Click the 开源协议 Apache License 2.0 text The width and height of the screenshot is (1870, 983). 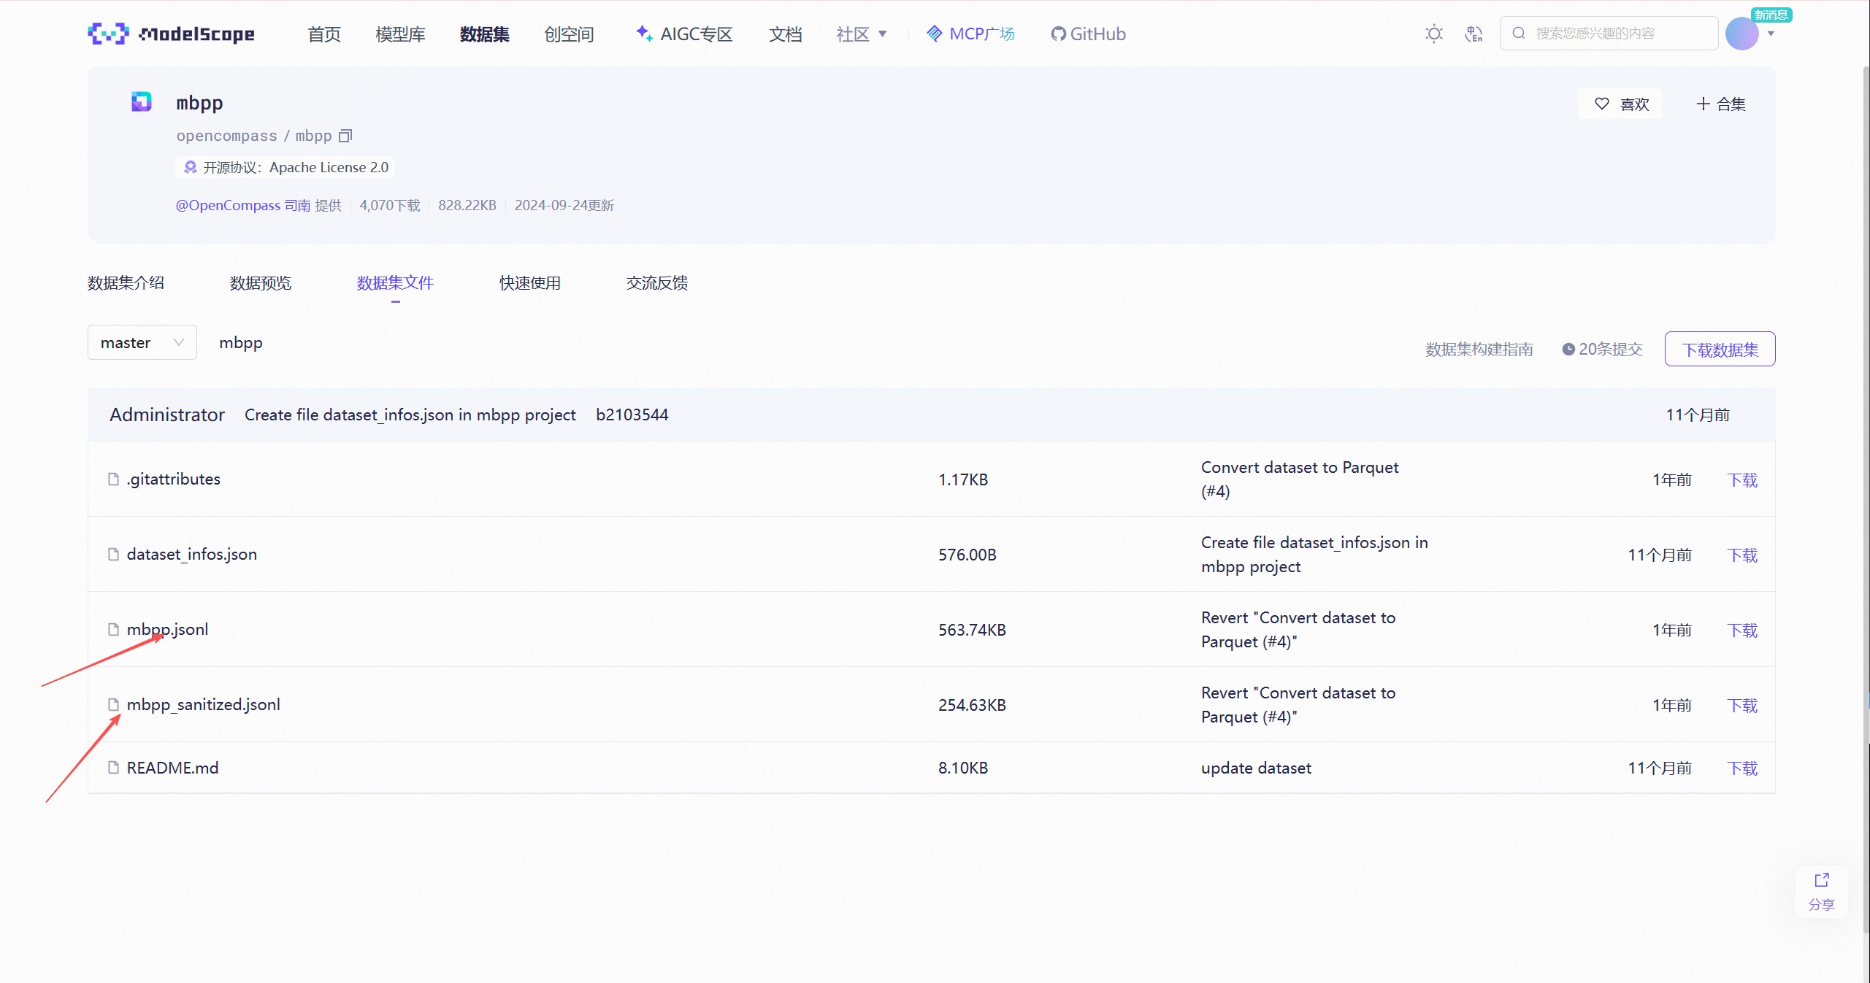[296, 167]
